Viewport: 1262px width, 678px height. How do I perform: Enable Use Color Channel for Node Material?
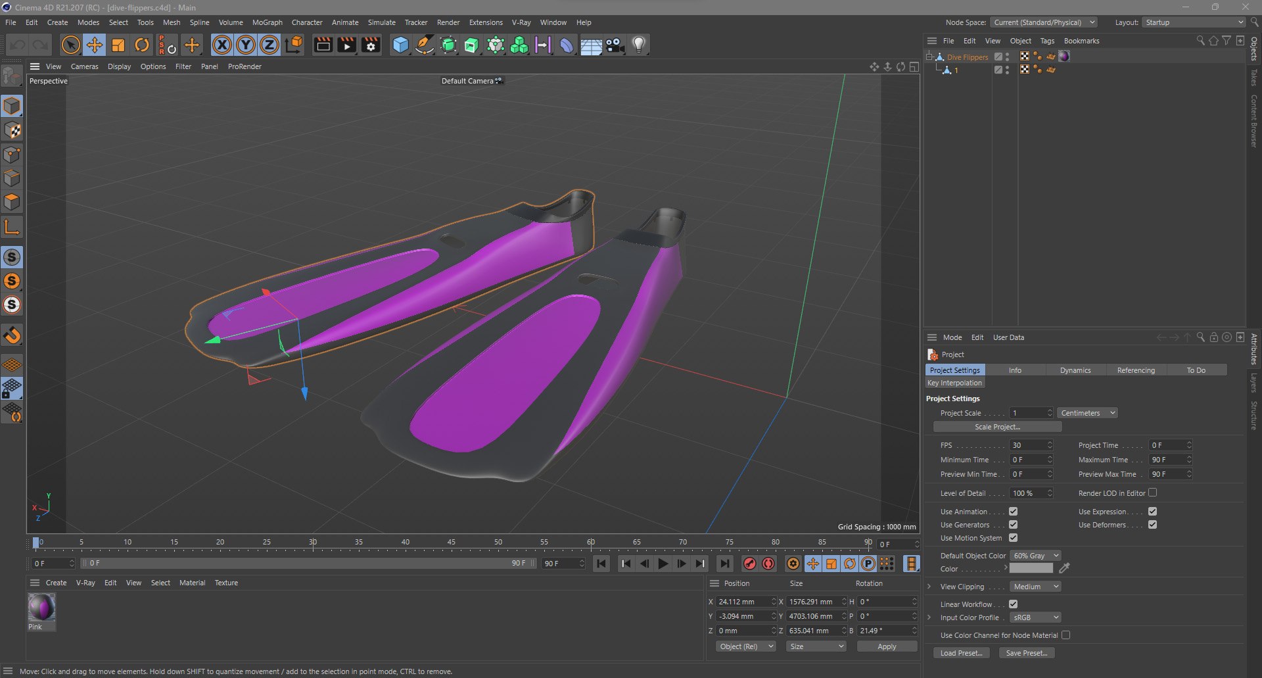(1065, 635)
